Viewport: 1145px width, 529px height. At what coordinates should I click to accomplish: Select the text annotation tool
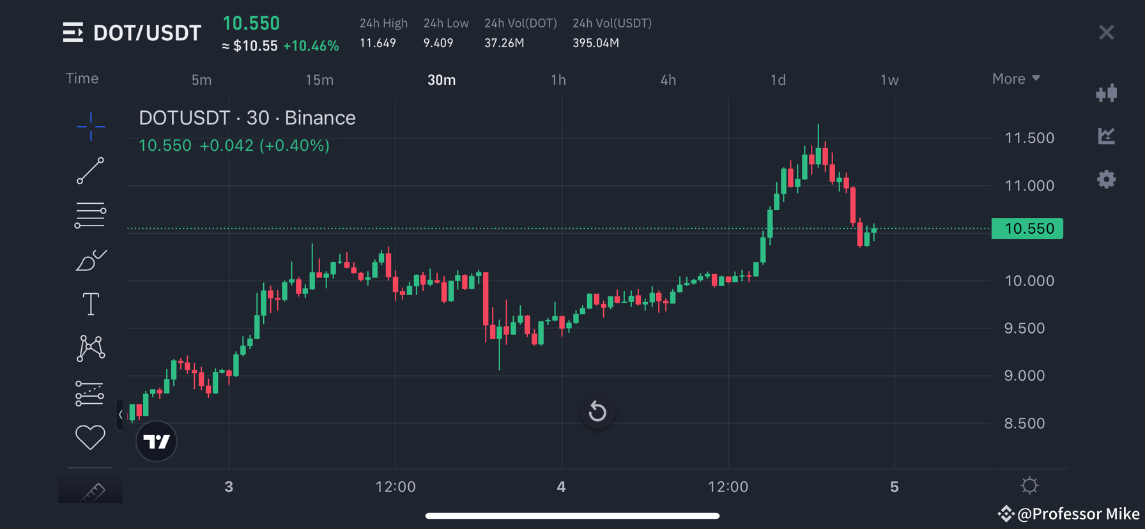tap(90, 303)
